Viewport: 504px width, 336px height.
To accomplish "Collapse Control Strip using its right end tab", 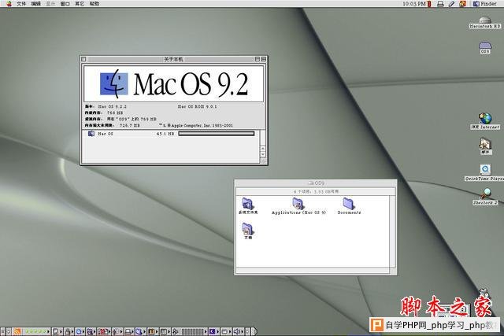I will [254, 331].
